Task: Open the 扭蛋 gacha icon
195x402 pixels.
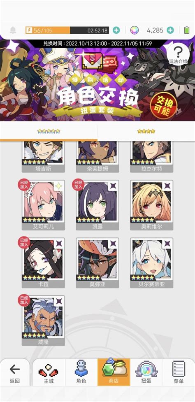Action: click(x=146, y=372)
